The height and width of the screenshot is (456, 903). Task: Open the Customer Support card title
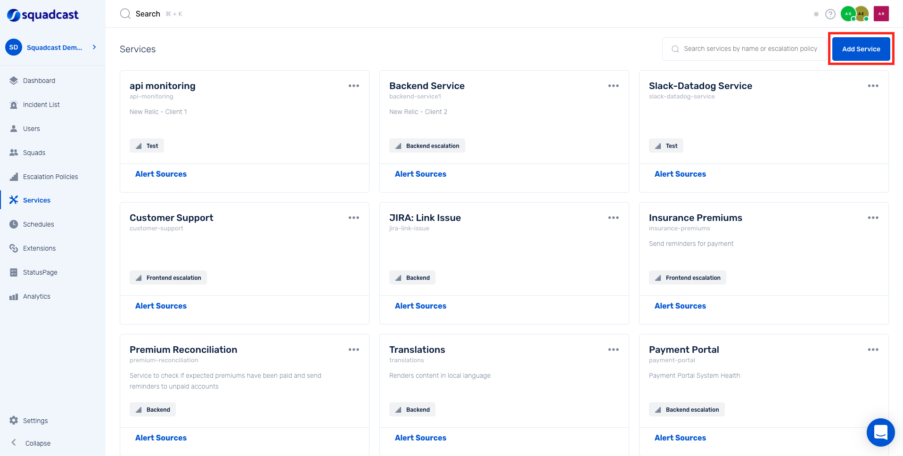tap(172, 218)
